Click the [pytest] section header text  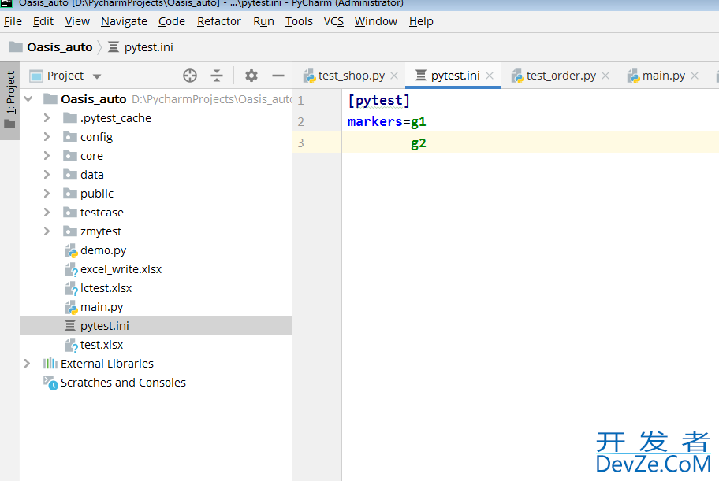click(378, 100)
